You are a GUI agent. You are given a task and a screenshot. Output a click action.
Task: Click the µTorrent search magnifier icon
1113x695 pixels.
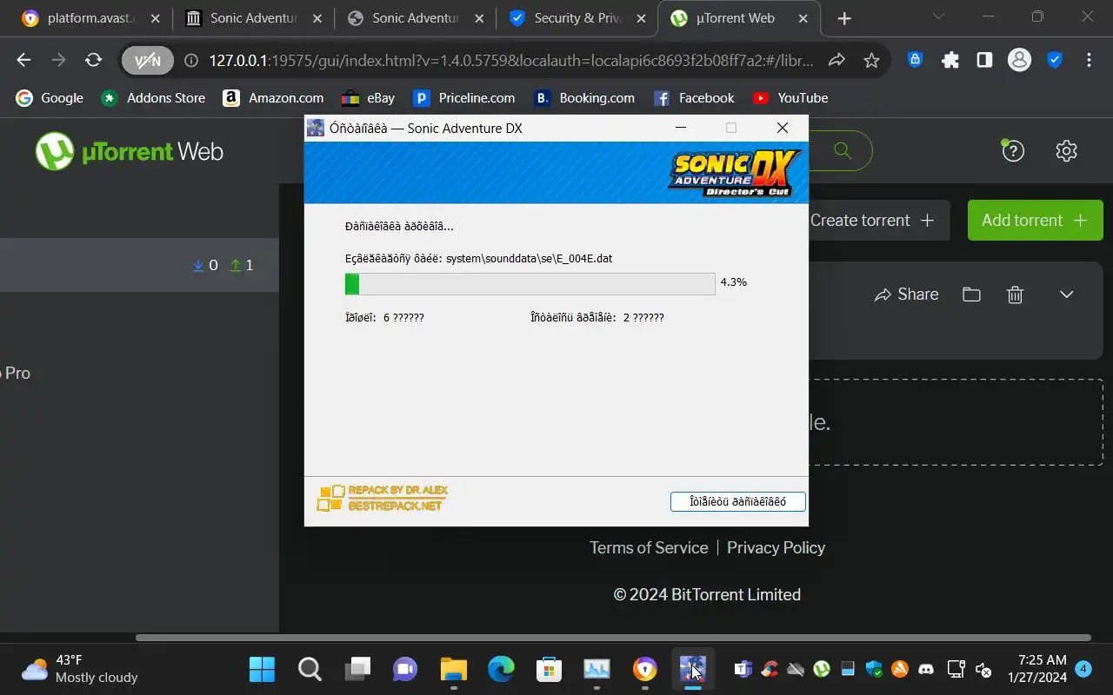842,150
